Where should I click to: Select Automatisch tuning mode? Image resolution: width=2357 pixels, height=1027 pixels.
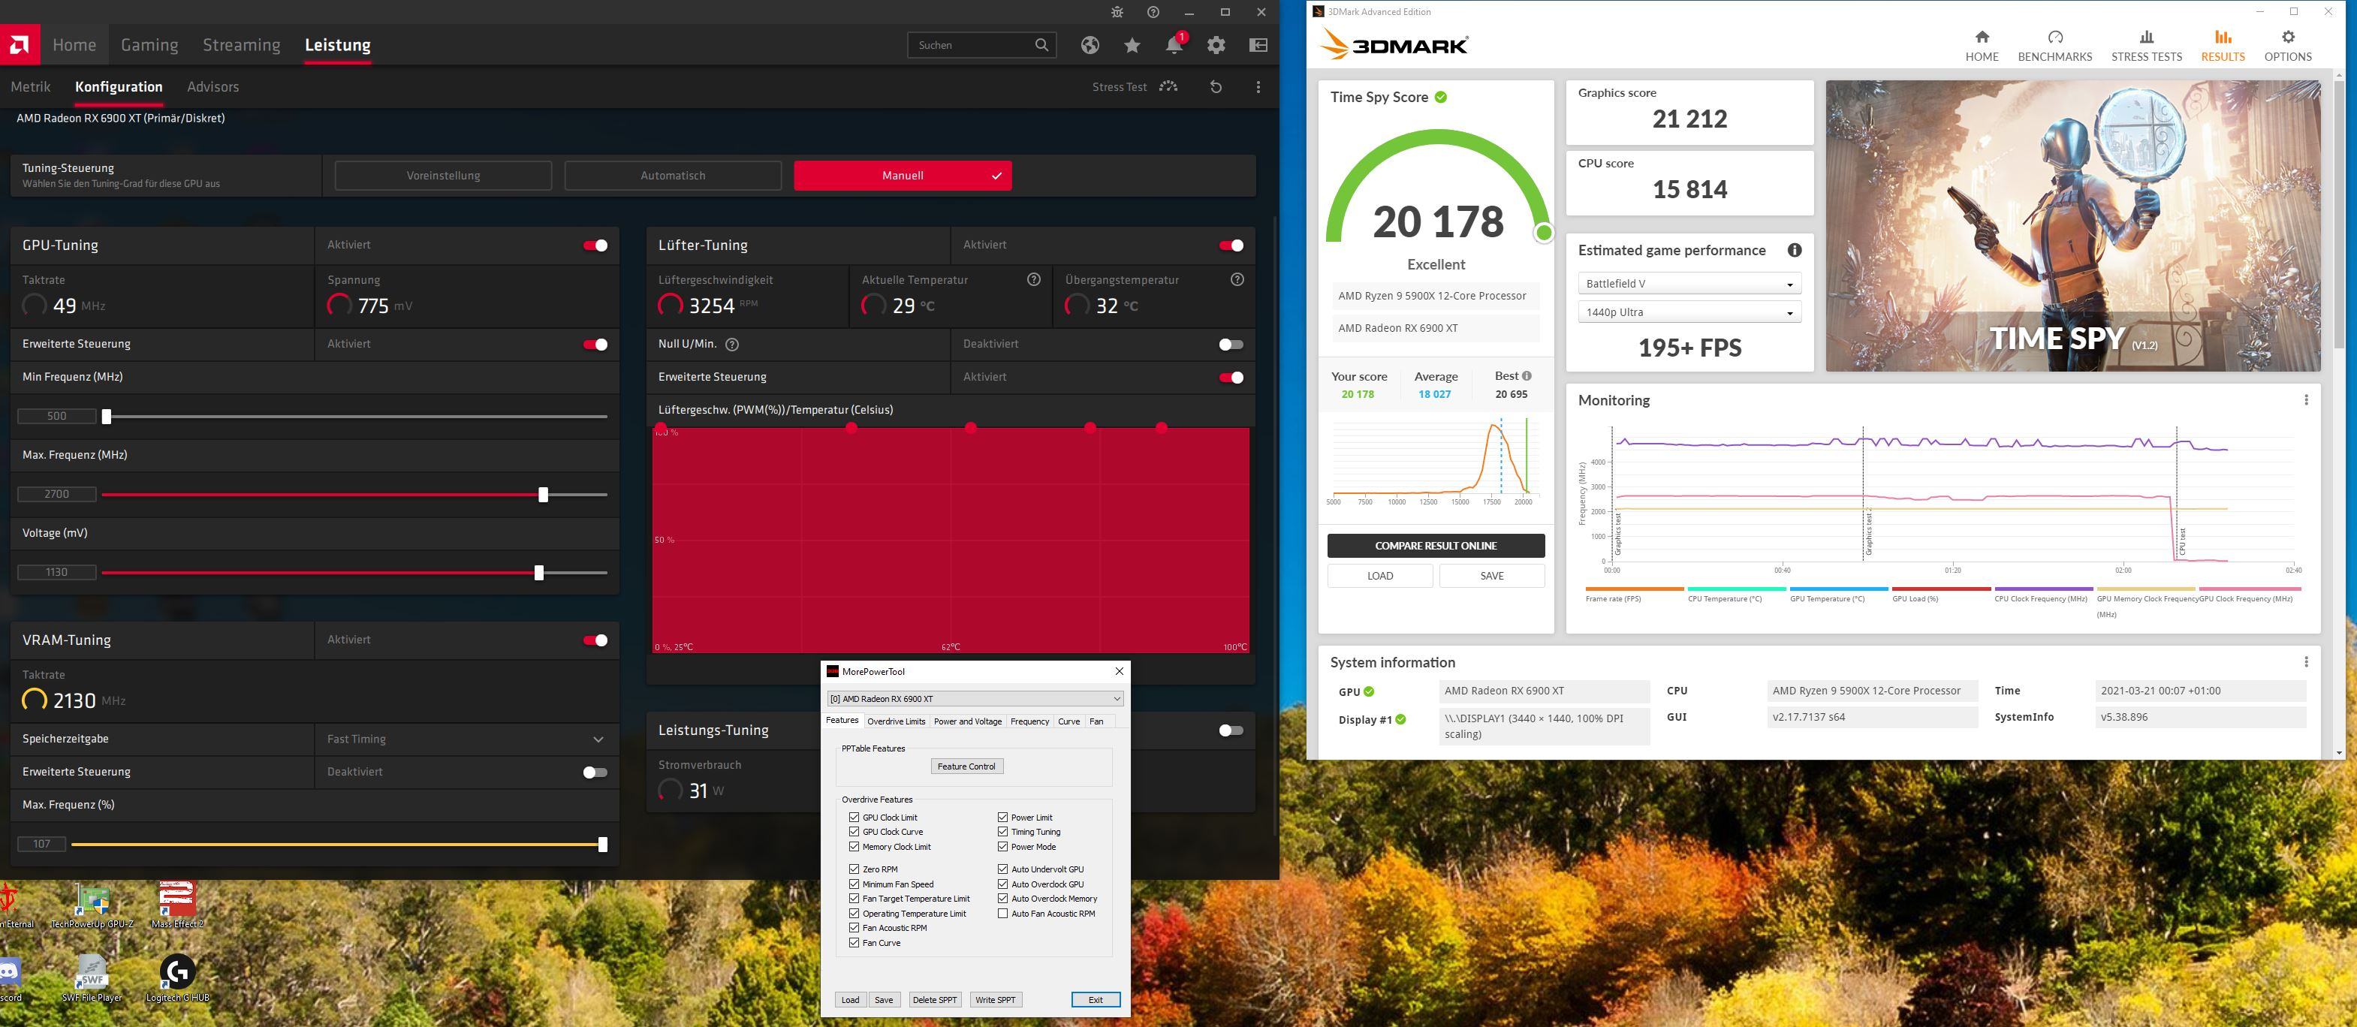pos(673,176)
